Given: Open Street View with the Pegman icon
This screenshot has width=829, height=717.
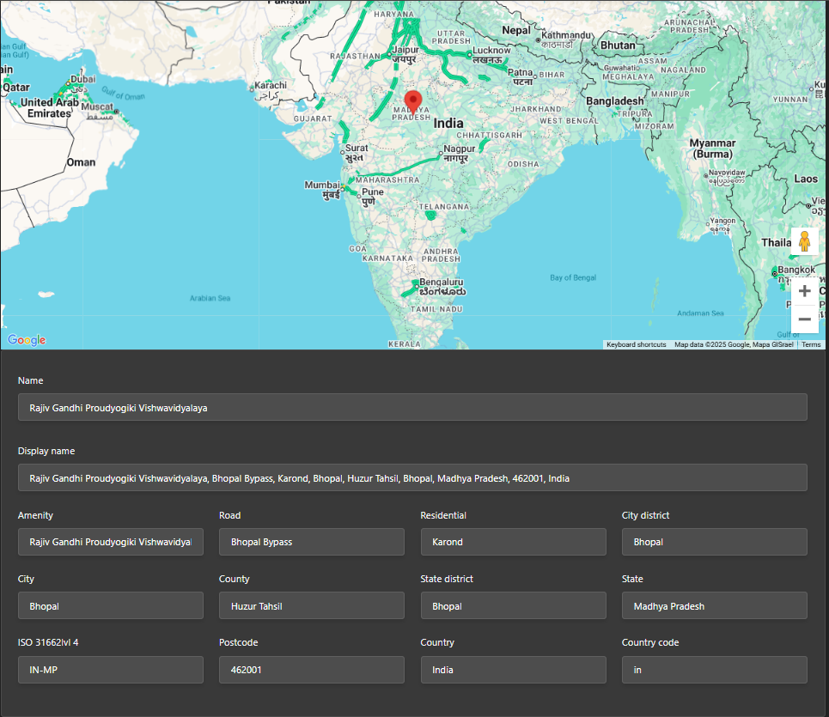Looking at the screenshot, I should pyautogui.click(x=804, y=241).
